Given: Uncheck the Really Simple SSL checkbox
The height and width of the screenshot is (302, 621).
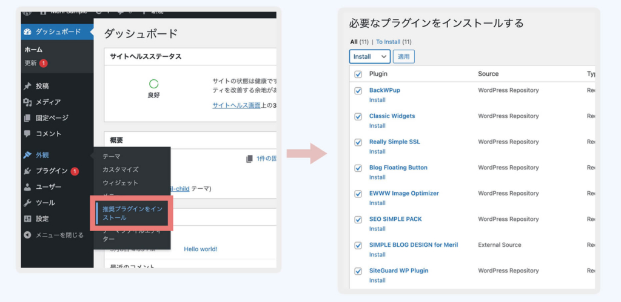Looking at the screenshot, I should 358,142.
